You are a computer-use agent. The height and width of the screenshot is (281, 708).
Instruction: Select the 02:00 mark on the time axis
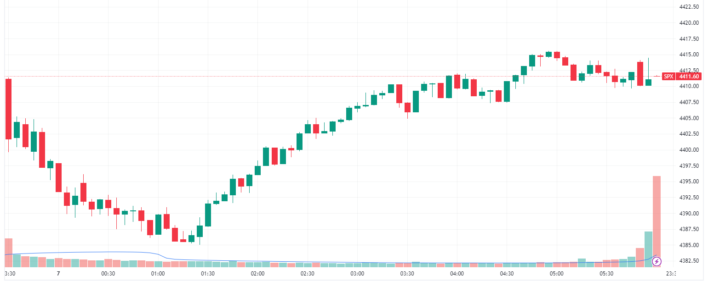point(257,274)
